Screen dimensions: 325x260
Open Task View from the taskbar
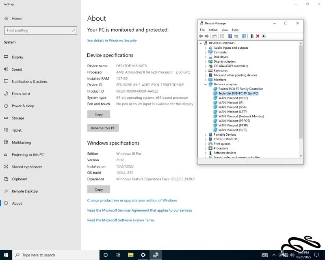point(118,255)
